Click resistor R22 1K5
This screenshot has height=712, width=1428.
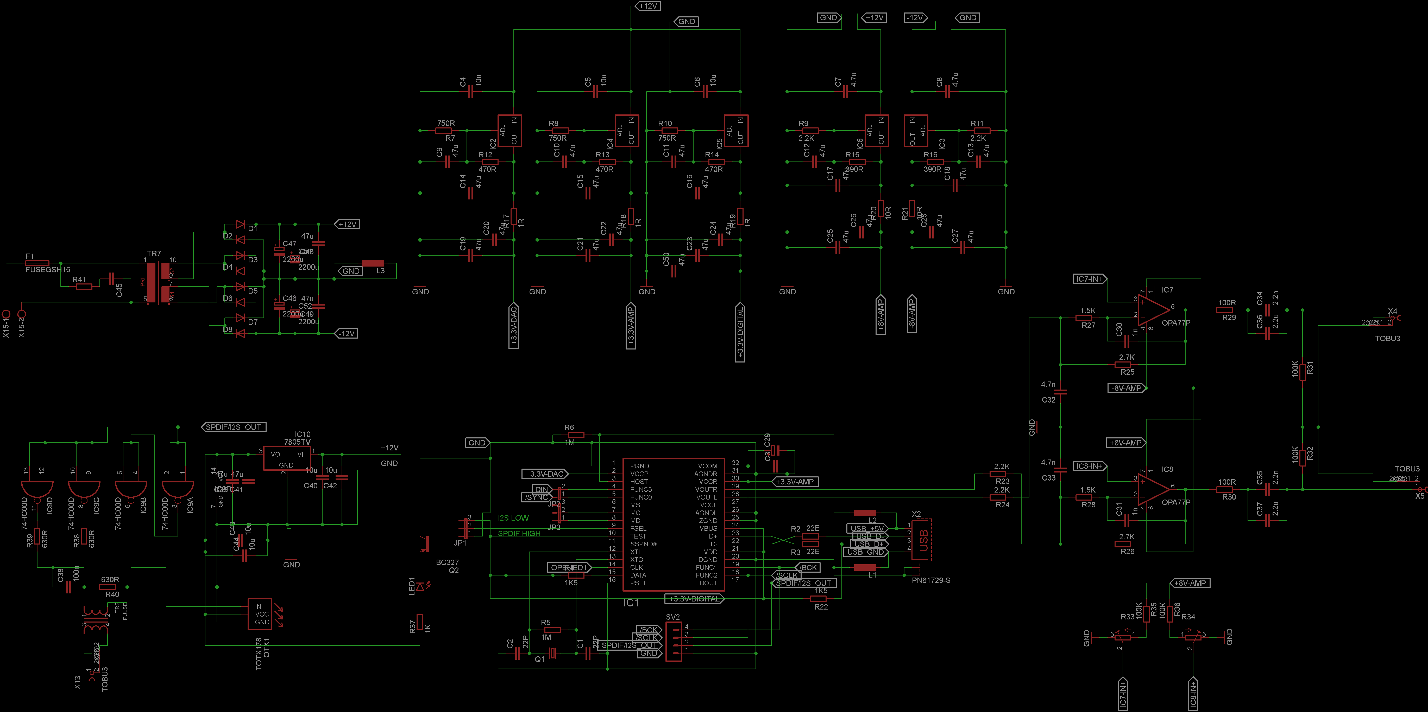pos(819,599)
